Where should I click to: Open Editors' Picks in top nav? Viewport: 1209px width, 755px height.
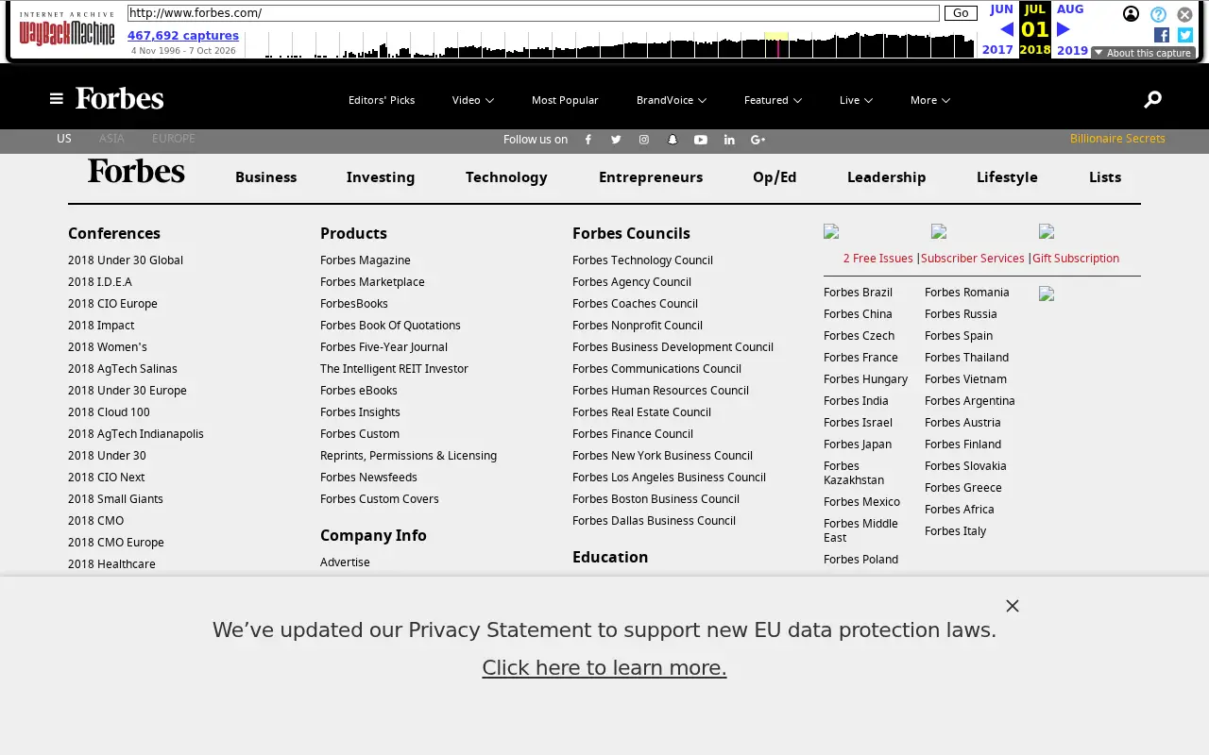coord(382,100)
